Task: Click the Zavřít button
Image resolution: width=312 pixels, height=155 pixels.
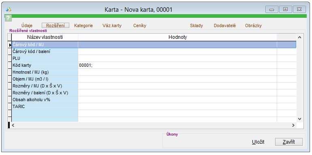Action: click(289, 142)
